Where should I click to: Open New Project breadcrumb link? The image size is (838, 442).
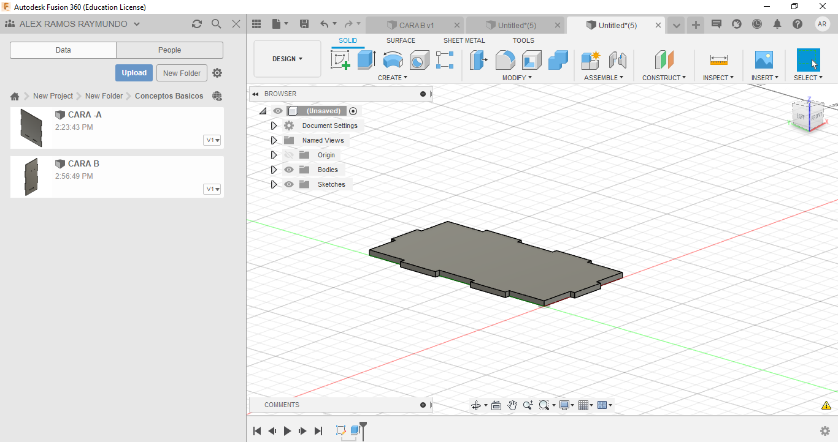[53, 96]
